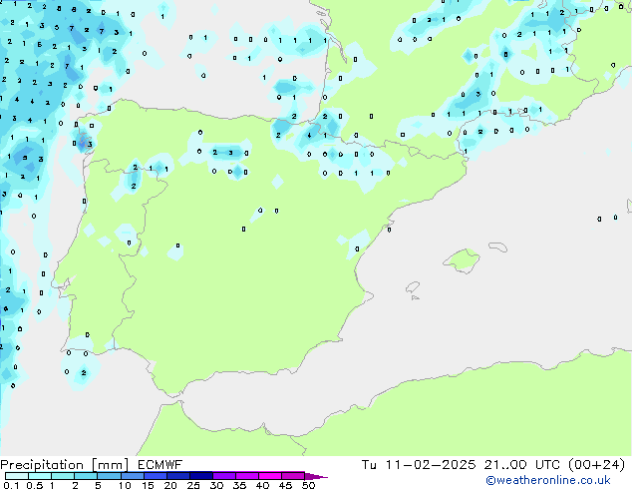Image resolution: width=632 pixels, height=489 pixels.
Task: Click Mallorca island on the map
Action: (462, 261)
